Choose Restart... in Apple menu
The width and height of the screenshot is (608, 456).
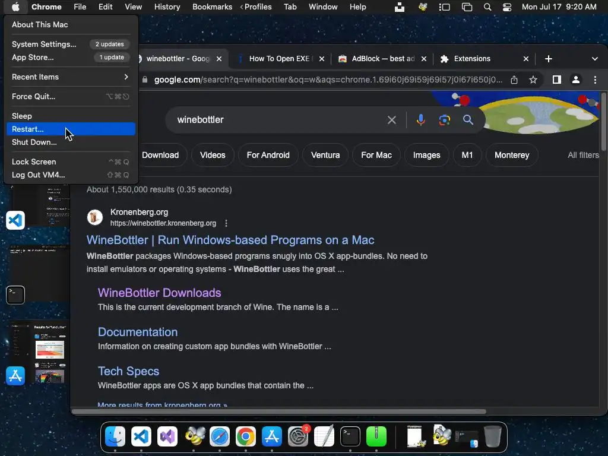pyautogui.click(x=71, y=129)
